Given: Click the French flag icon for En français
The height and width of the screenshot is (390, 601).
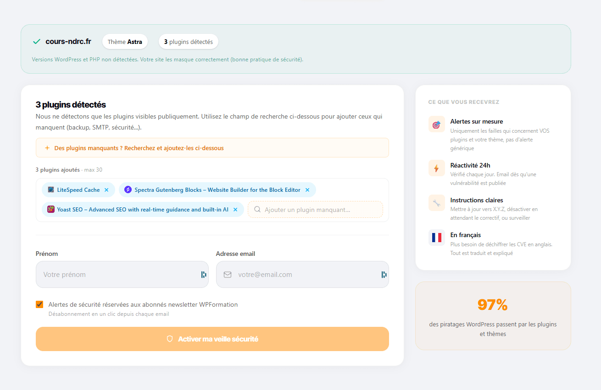Looking at the screenshot, I should click(436, 238).
